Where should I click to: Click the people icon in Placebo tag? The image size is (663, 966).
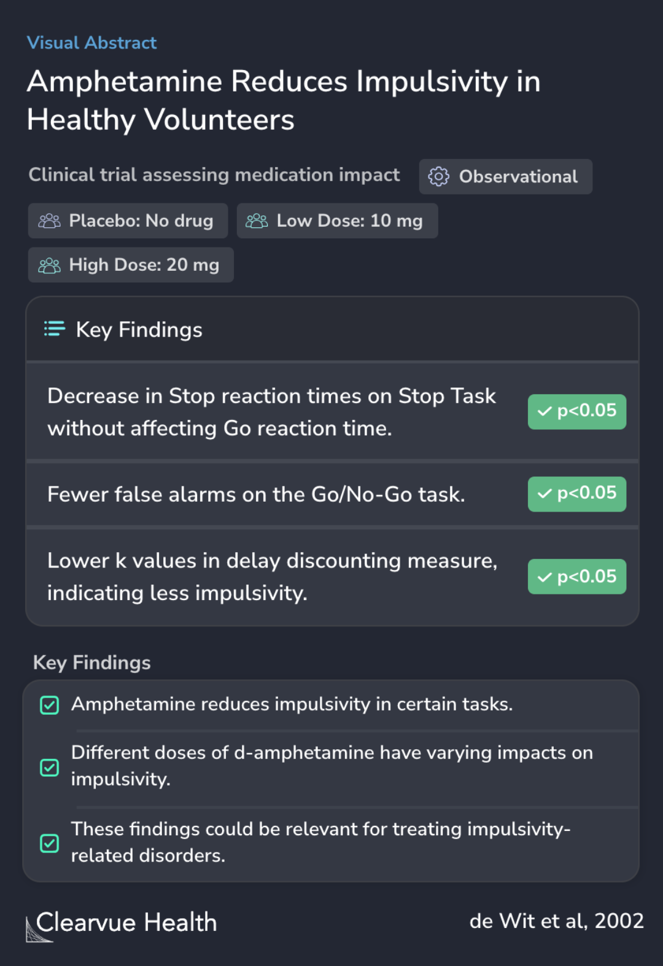coord(49,221)
